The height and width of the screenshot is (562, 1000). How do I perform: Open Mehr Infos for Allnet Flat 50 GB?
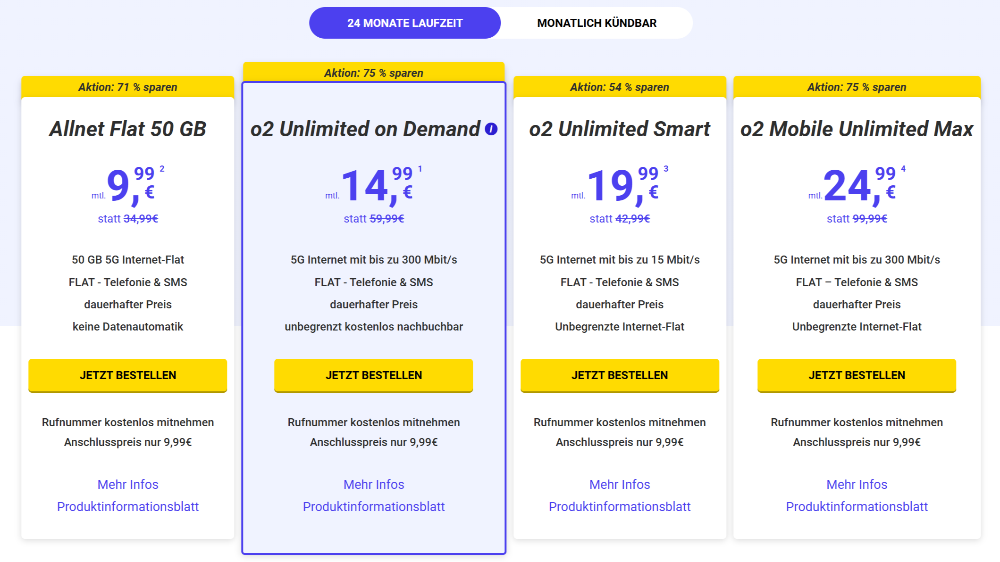tap(128, 484)
